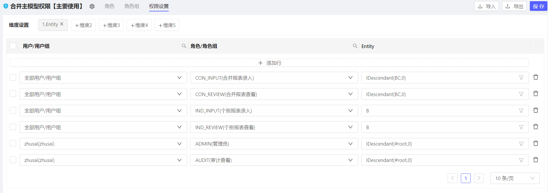The image size is (548, 193).
Task: Click the settings gear icon beside the title
Action: pos(92,6)
